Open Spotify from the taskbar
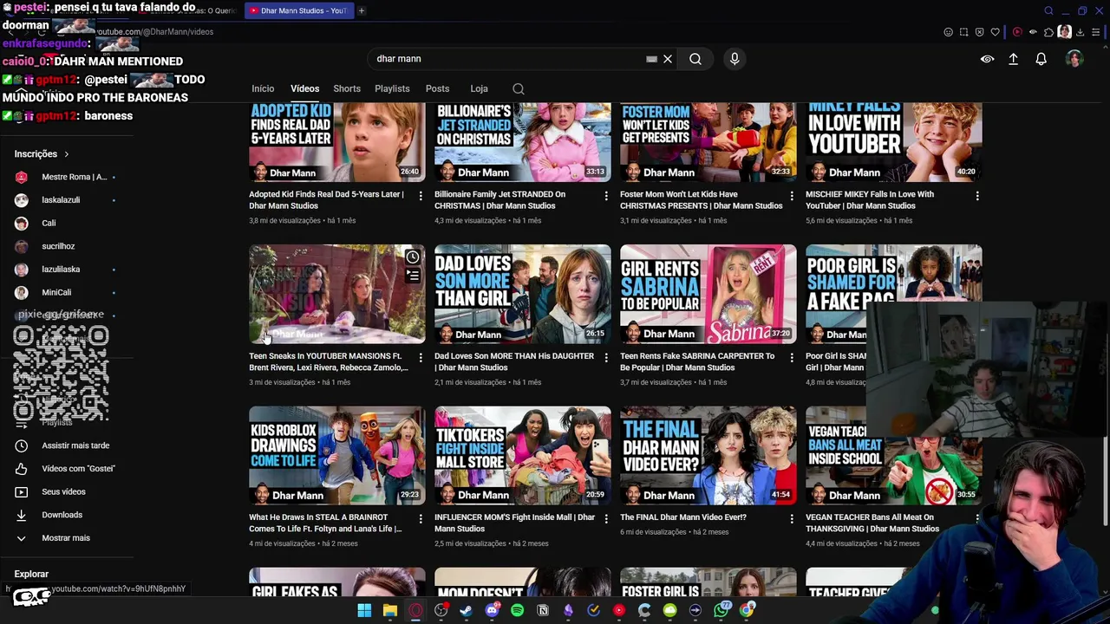1110x624 pixels. pyautogui.click(x=517, y=610)
